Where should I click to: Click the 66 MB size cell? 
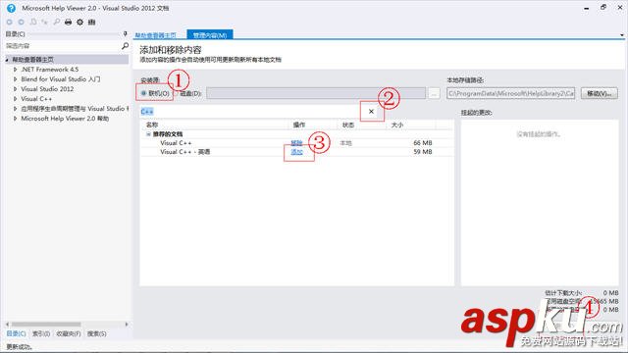tap(423, 143)
